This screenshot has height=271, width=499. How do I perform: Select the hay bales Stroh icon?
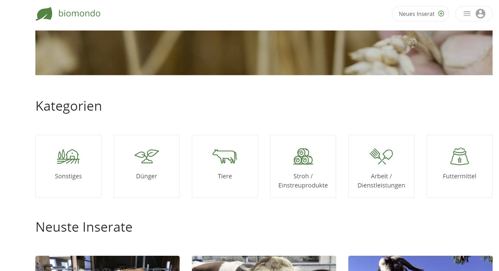(x=303, y=156)
